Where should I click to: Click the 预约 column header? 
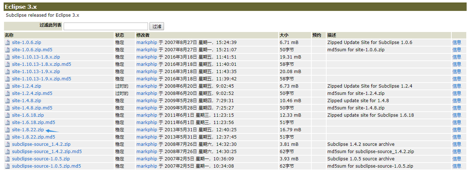click(317, 35)
